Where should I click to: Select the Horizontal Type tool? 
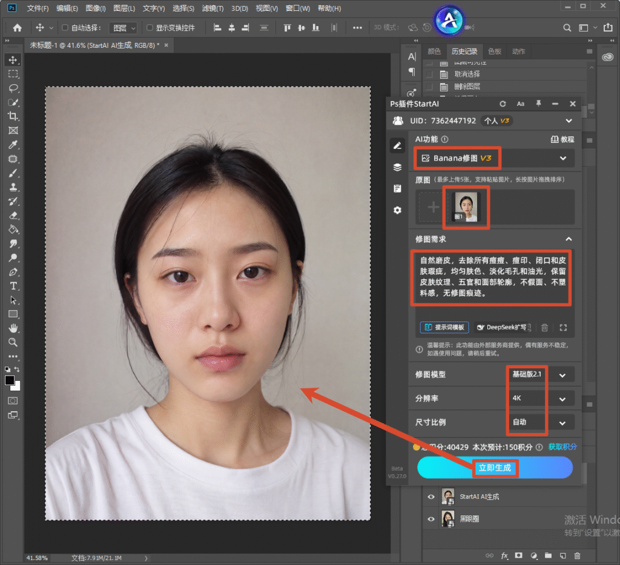(x=13, y=286)
